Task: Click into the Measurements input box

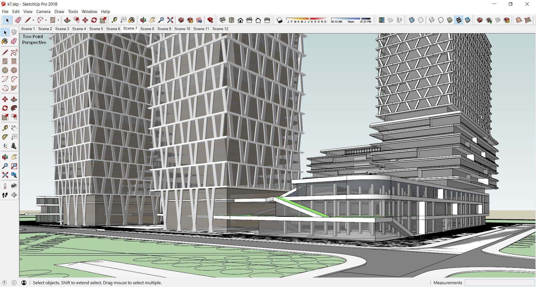Action: [x=500, y=283]
